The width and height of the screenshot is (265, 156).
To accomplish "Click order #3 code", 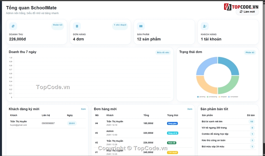I will tap(97, 133).
